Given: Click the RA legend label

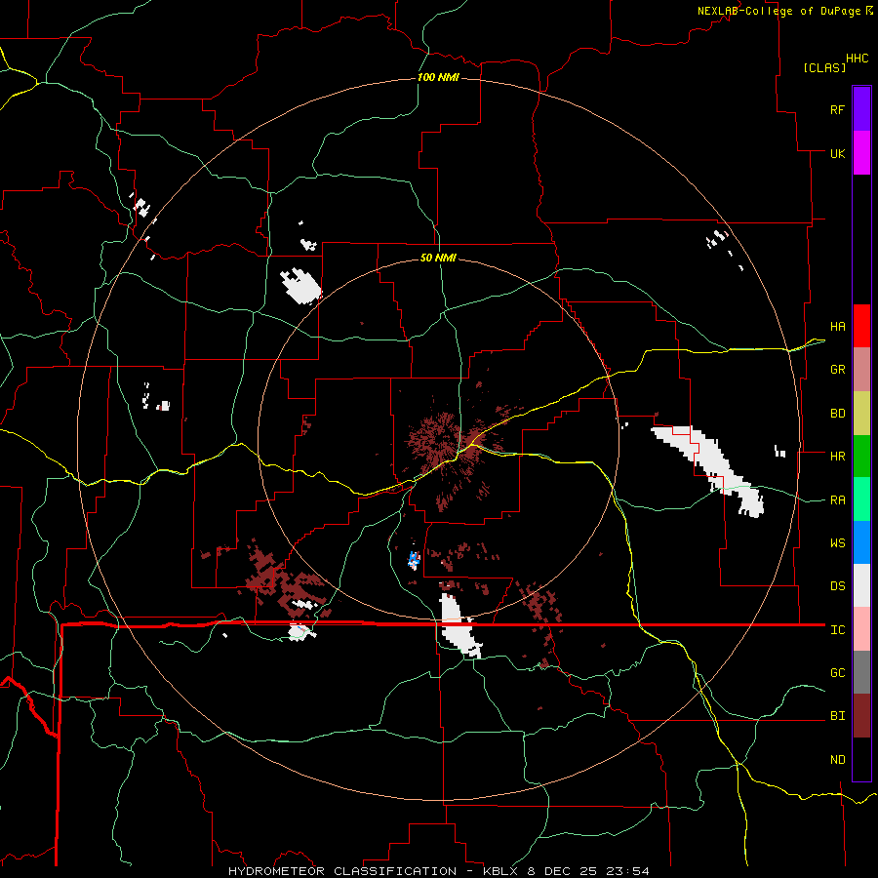Looking at the screenshot, I should [837, 500].
